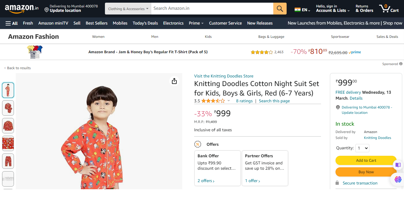Visit the Knitting Doodles Store link
The image size is (404, 204).
[223, 76]
